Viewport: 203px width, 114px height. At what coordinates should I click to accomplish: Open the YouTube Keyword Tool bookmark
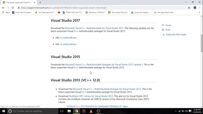pyautogui.click(x=45, y=12)
